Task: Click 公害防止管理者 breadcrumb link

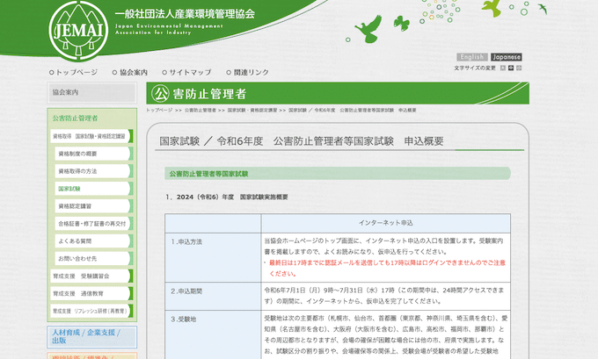Action: coord(201,111)
